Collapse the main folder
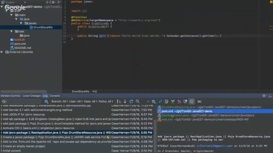The image size is (273, 153). 12,15
